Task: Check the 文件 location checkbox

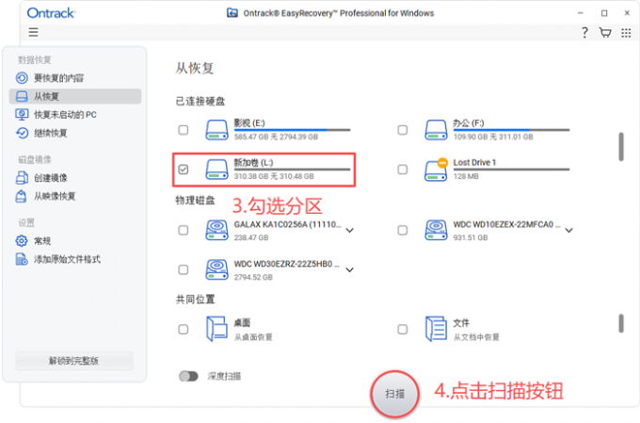Action: click(403, 329)
